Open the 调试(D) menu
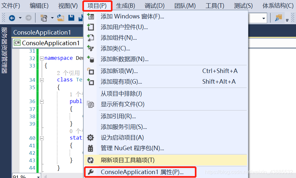 (x=155, y=5)
